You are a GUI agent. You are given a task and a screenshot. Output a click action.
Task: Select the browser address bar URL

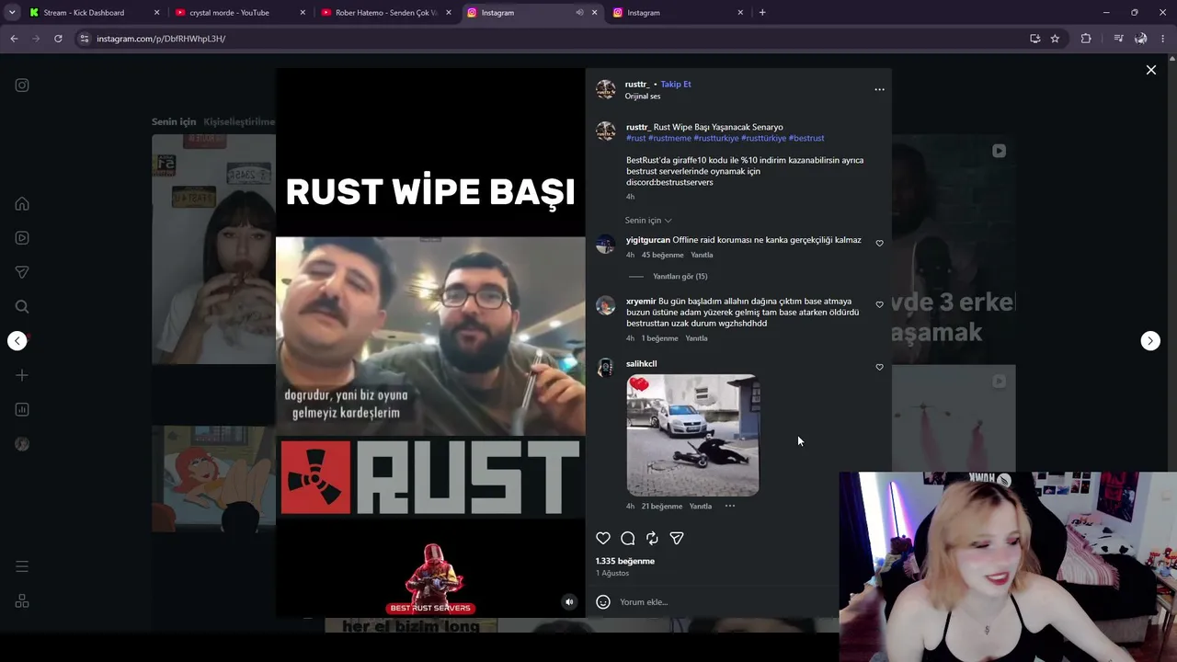[x=161, y=39]
